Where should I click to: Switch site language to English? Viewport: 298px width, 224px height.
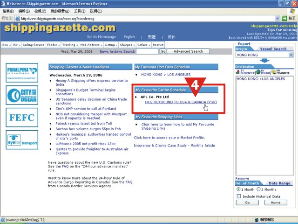point(129,37)
